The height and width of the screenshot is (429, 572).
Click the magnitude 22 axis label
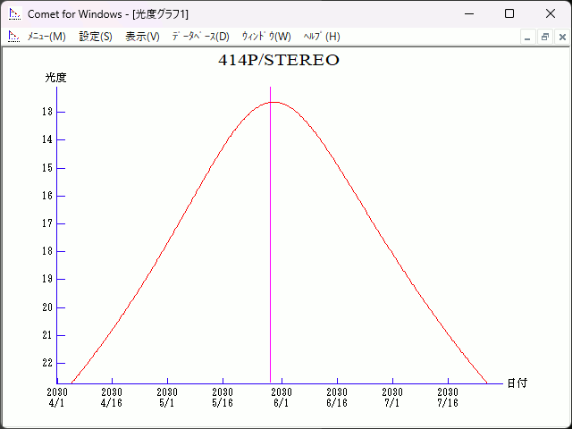tap(47, 363)
